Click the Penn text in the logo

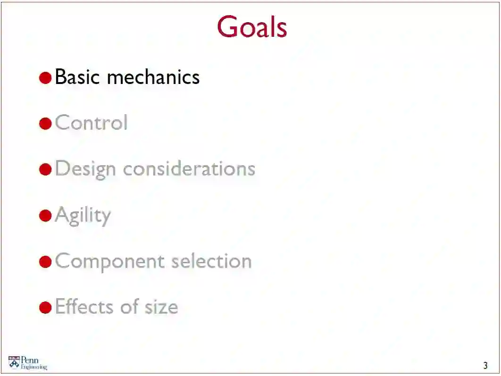[30, 360]
